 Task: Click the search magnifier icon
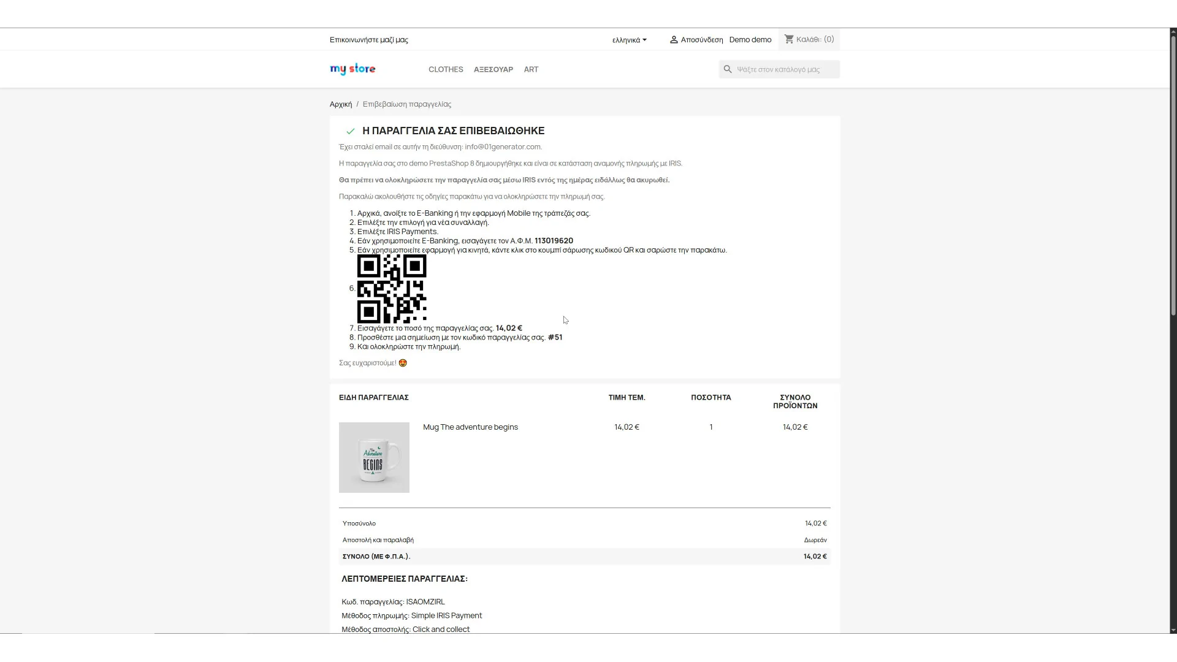tap(728, 69)
